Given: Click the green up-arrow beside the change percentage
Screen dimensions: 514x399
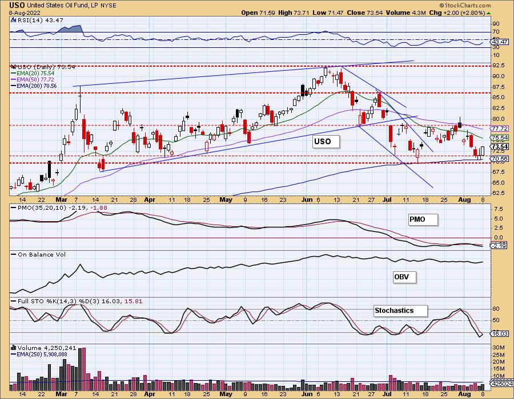Looking at the screenshot, I should coord(488,13).
